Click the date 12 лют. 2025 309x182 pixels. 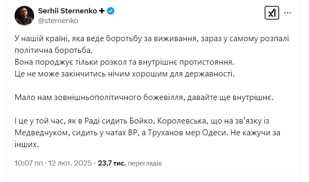tap(71, 163)
